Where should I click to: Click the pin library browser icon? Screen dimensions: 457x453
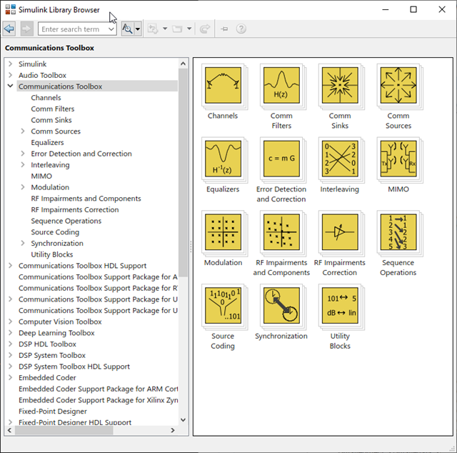click(224, 29)
